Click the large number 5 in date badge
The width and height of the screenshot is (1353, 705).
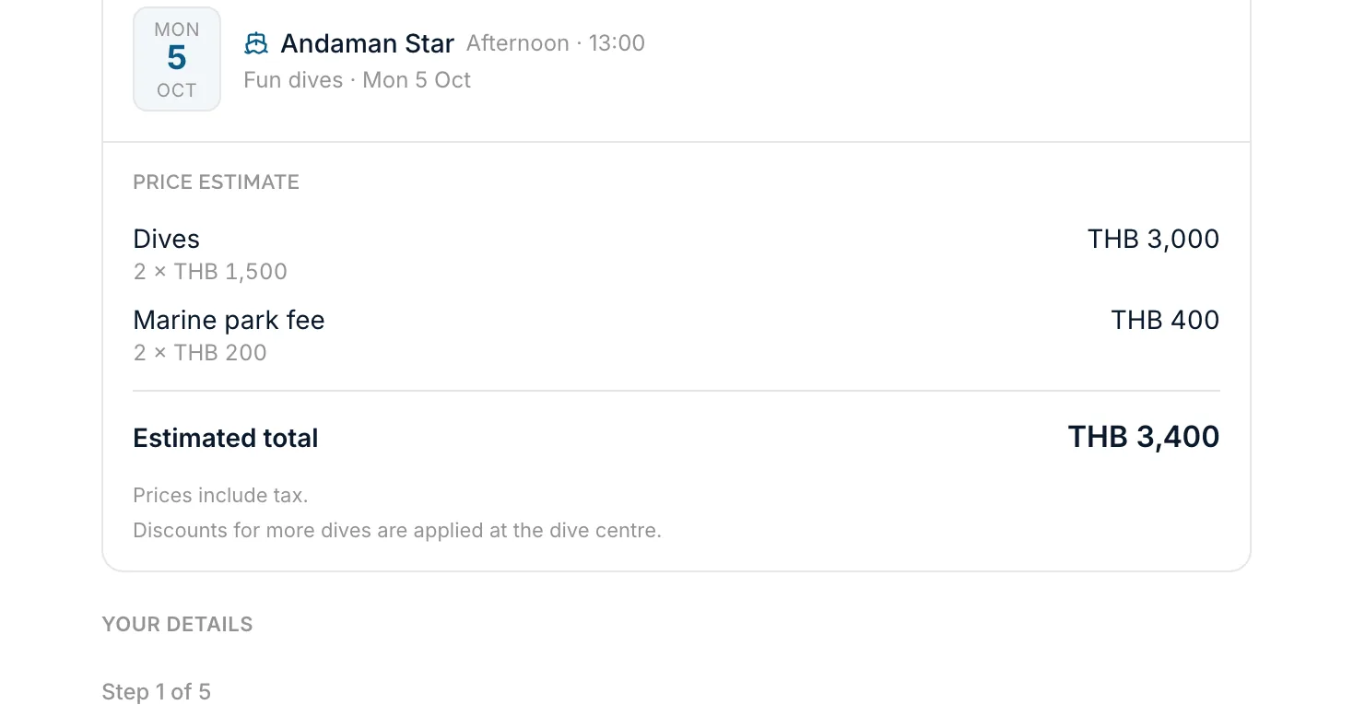(177, 58)
